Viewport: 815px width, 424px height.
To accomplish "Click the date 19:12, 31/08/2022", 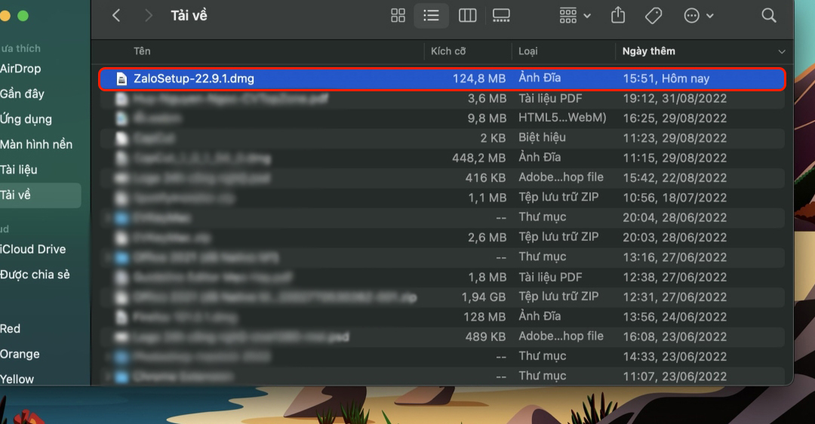I will [x=675, y=98].
